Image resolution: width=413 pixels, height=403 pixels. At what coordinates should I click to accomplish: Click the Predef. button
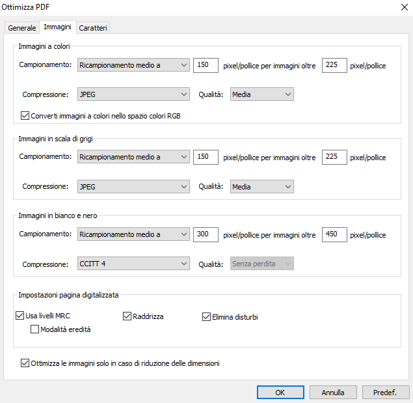point(386,393)
